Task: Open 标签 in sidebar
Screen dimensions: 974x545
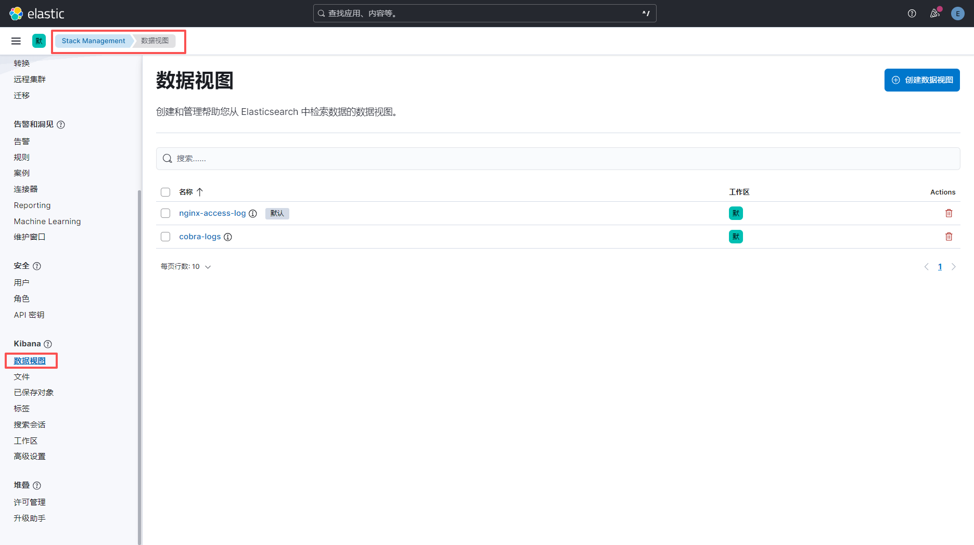Action: click(22, 409)
